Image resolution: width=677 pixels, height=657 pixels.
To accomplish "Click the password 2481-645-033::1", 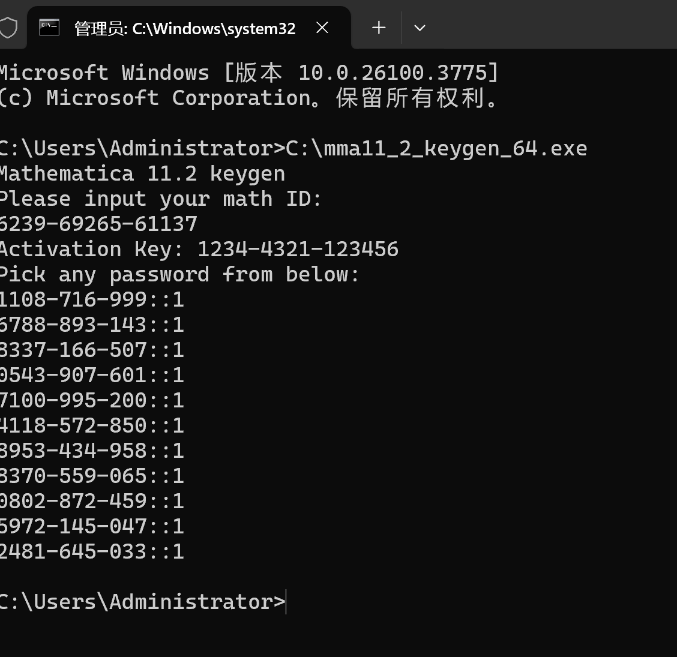I will click(x=92, y=552).
